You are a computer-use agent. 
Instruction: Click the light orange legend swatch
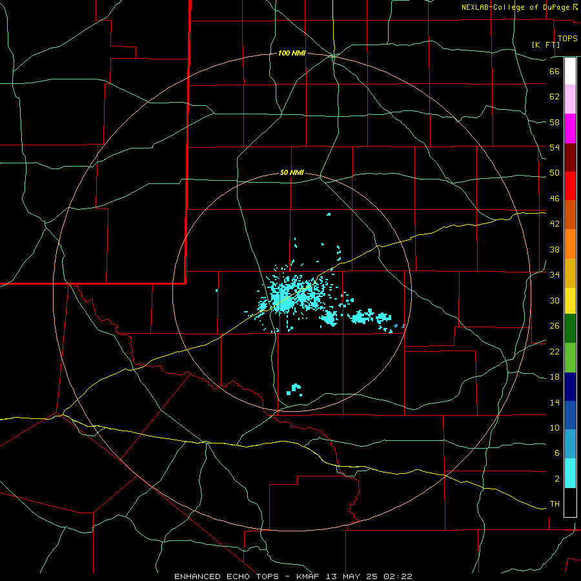(x=570, y=244)
